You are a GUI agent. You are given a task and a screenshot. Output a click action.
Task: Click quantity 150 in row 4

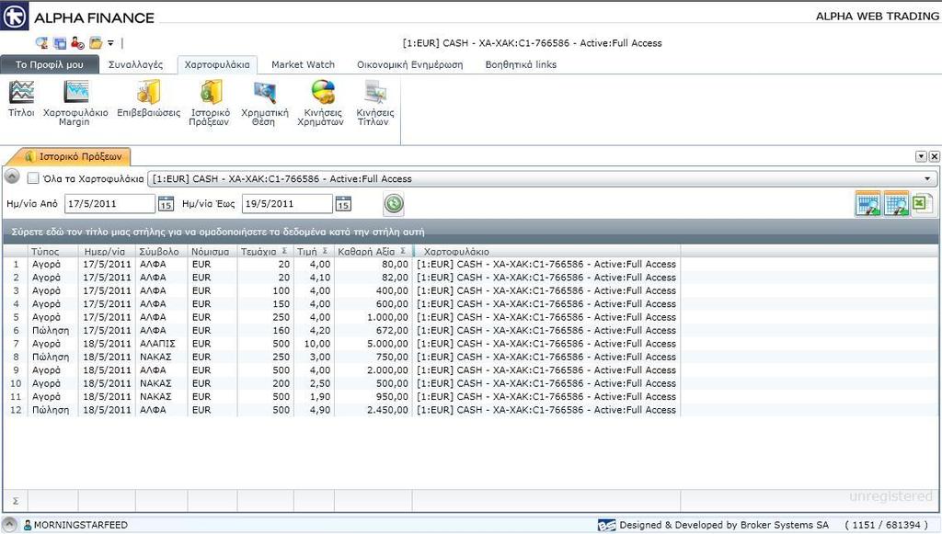(x=281, y=304)
